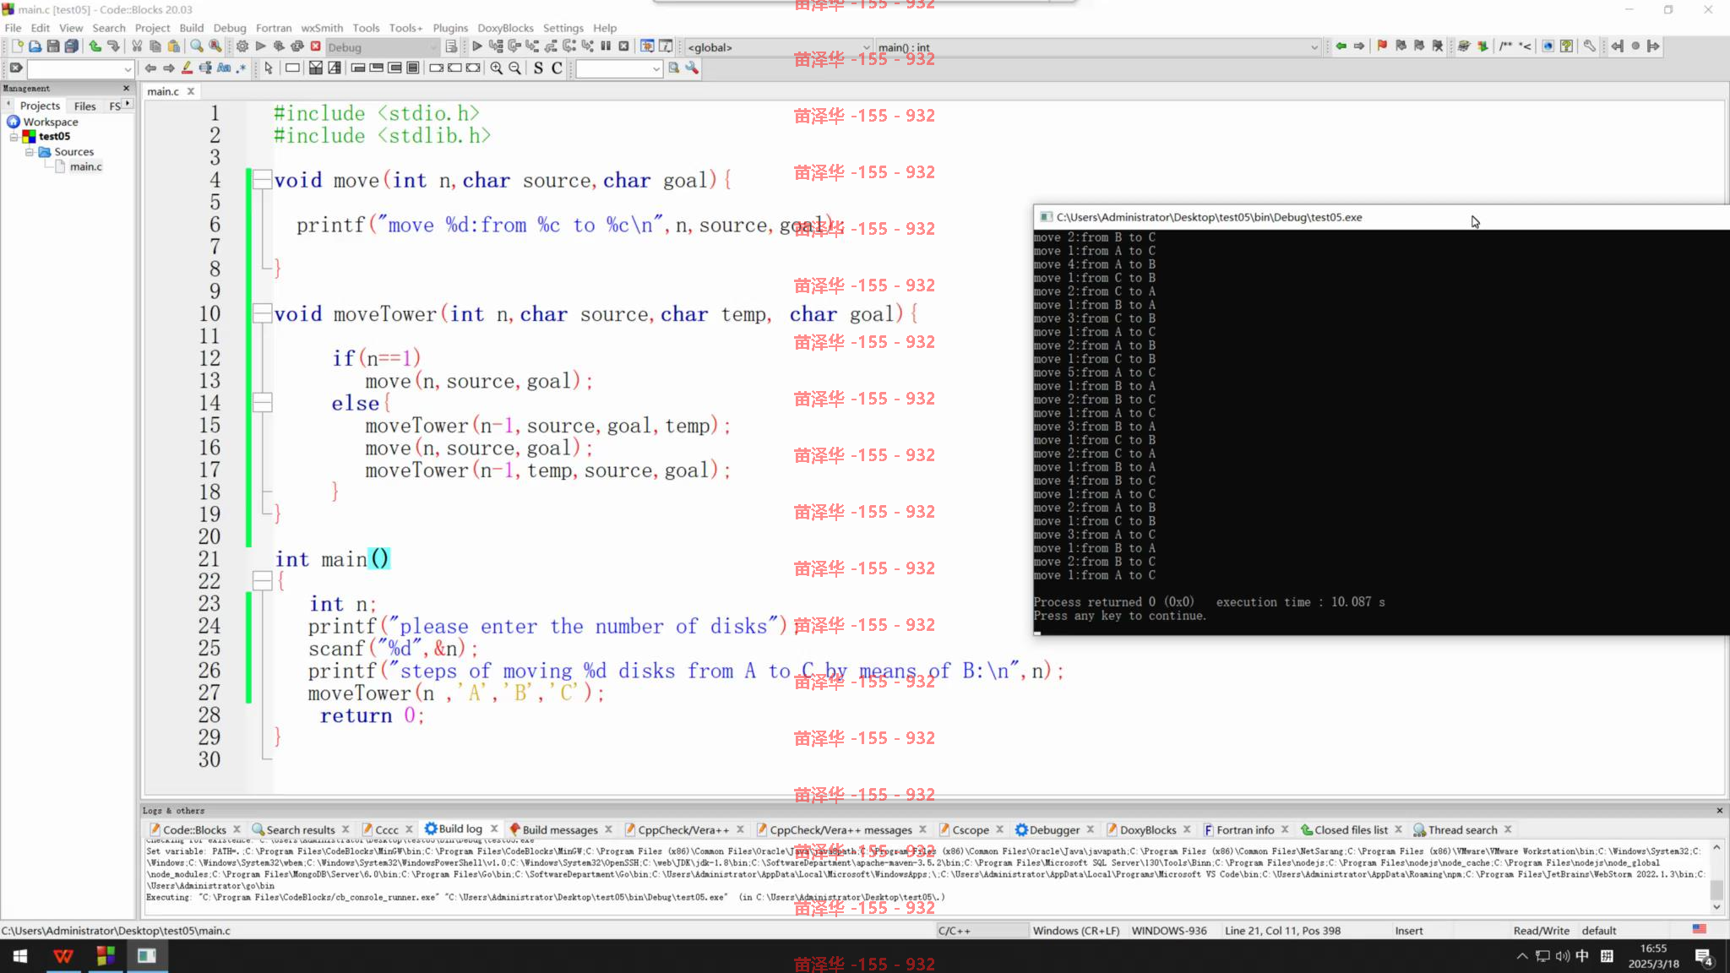Image resolution: width=1730 pixels, height=973 pixels.
Task: Open the Settings menu
Action: point(563,28)
